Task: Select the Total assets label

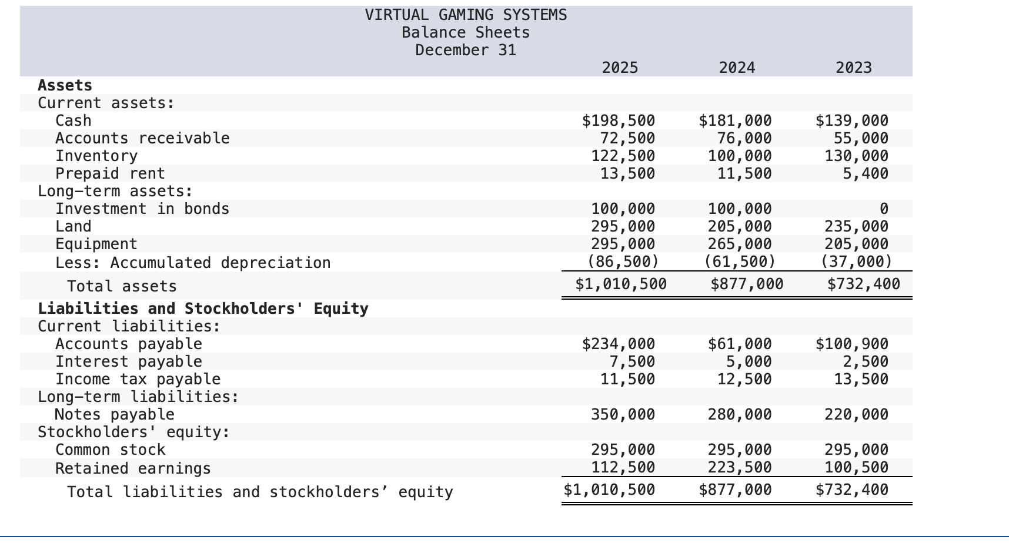Action: [122, 286]
